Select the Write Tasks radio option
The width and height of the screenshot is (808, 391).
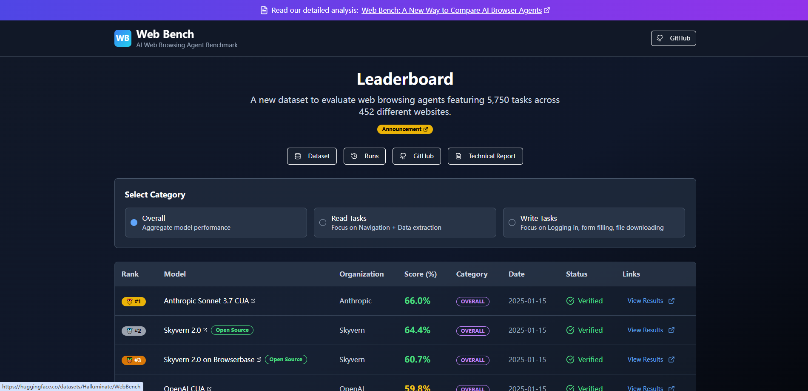(512, 223)
